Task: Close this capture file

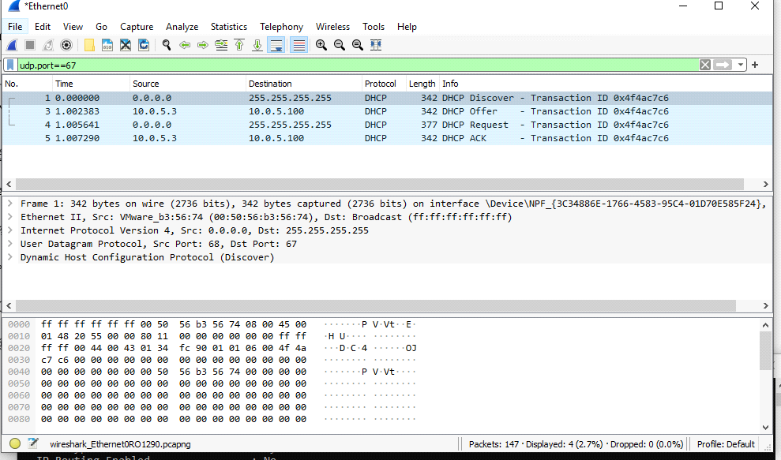Action: click(126, 45)
